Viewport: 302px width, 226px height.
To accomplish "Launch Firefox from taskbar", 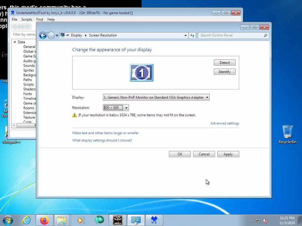I will (44, 220).
